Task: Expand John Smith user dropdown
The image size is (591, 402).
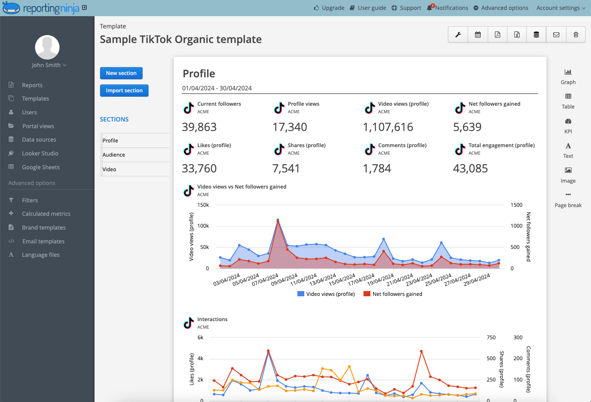Action: click(49, 65)
